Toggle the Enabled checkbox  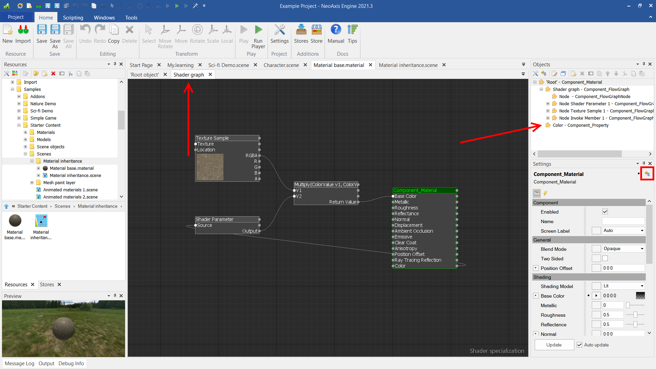pos(605,212)
